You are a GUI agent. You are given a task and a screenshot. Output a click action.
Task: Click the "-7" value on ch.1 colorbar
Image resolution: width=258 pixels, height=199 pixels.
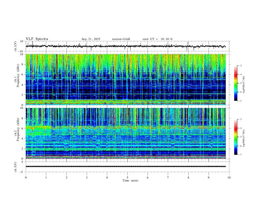pyautogui.click(x=240, y=101)
